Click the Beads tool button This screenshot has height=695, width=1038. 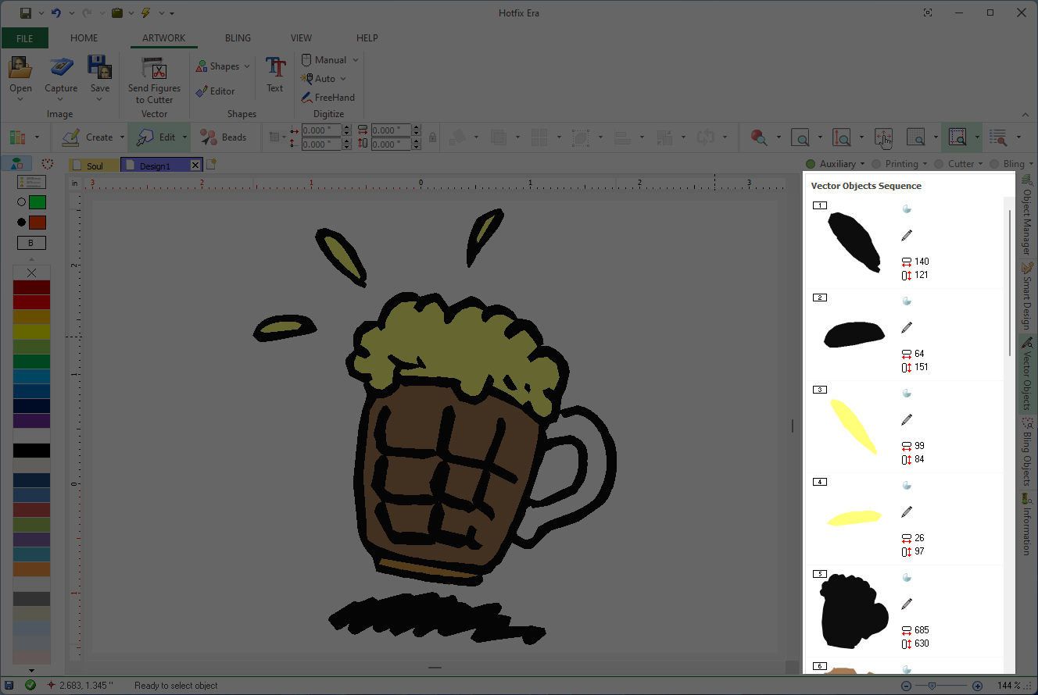coord(224,137)
